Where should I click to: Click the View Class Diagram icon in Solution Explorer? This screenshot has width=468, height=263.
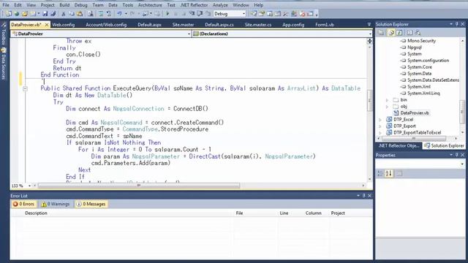(418, 32)
